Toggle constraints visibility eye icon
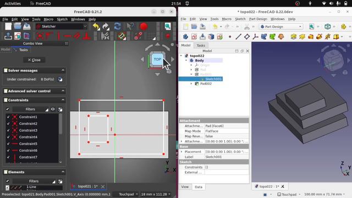Viewport: 352px width, 198px height. click(53, 109)
